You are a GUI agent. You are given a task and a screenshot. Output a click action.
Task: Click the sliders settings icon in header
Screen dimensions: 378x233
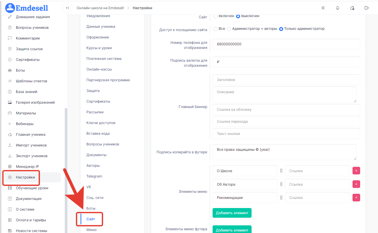point(323,8)
